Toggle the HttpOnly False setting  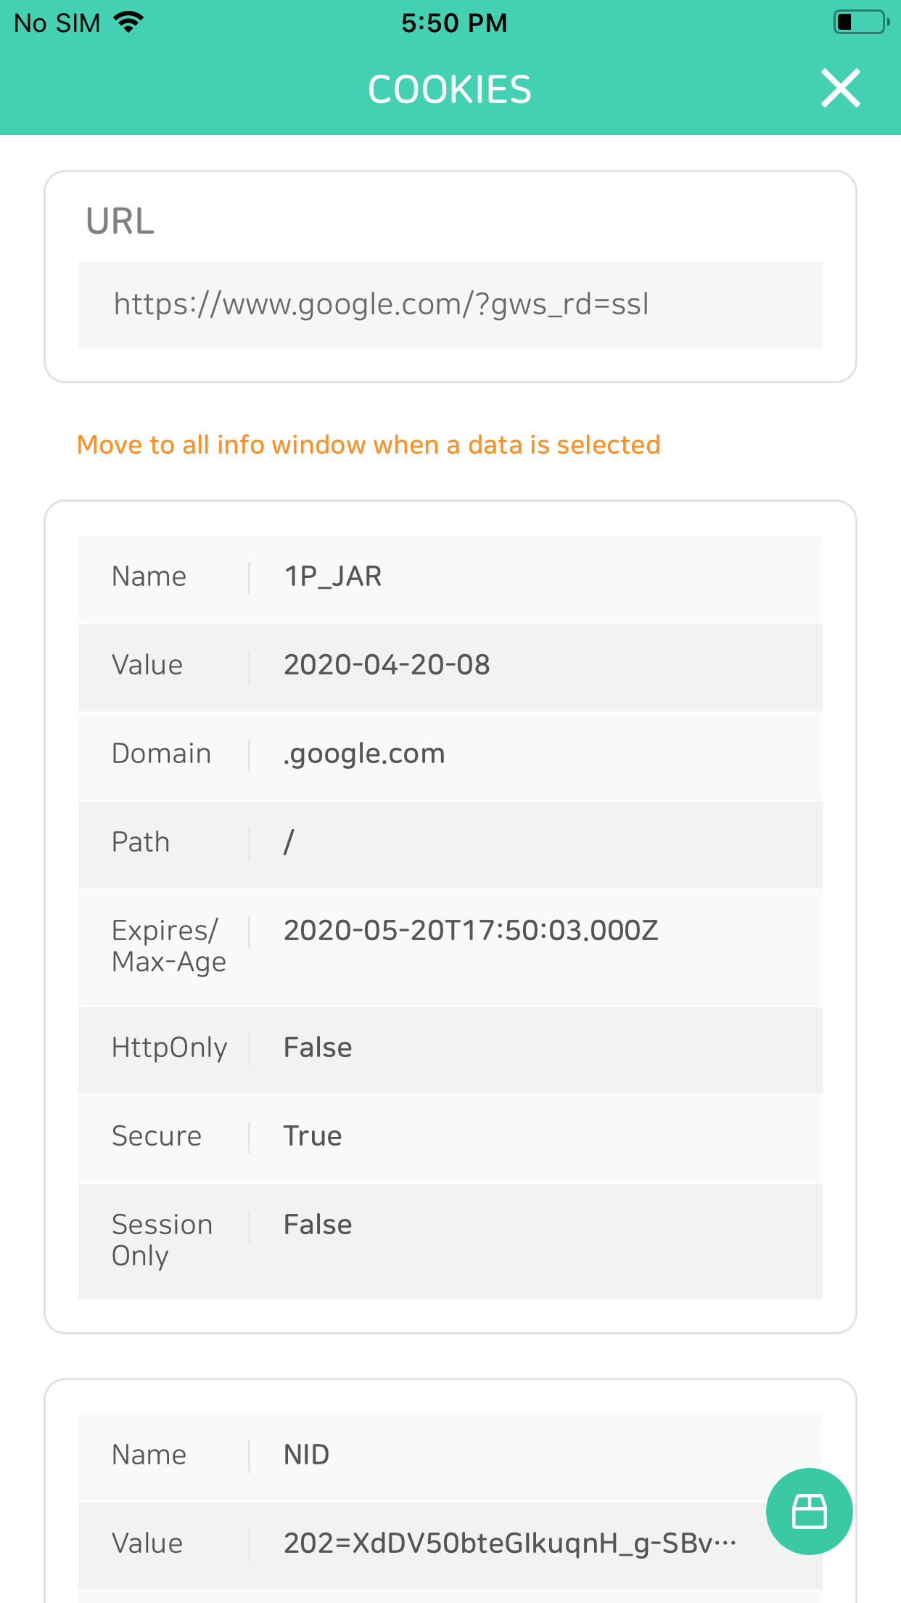coord(450,1048)
